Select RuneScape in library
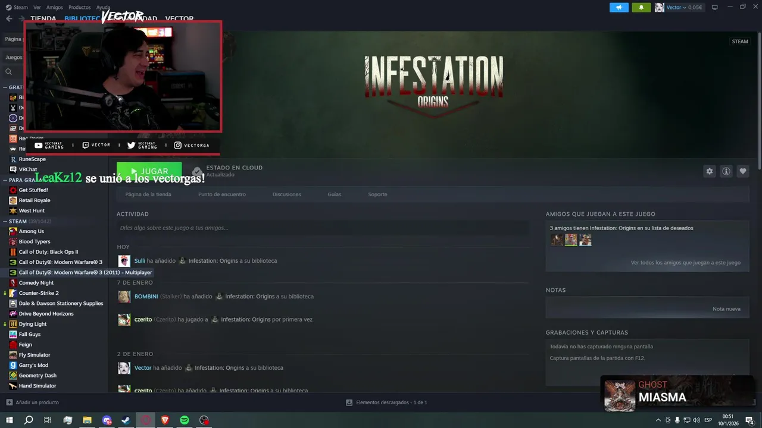This screenshot has height=428, width=762. pos(32,159)
